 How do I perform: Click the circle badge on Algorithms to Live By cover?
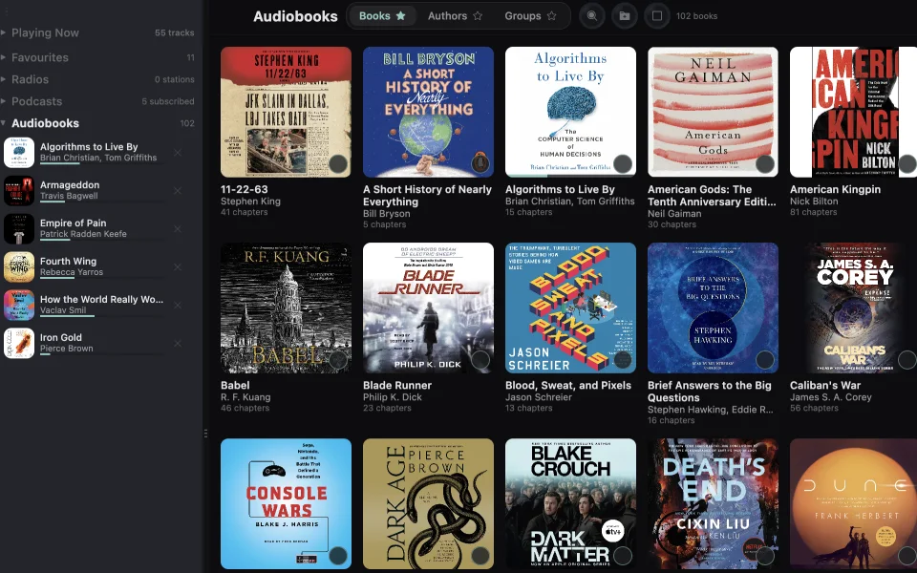point(623,163)
